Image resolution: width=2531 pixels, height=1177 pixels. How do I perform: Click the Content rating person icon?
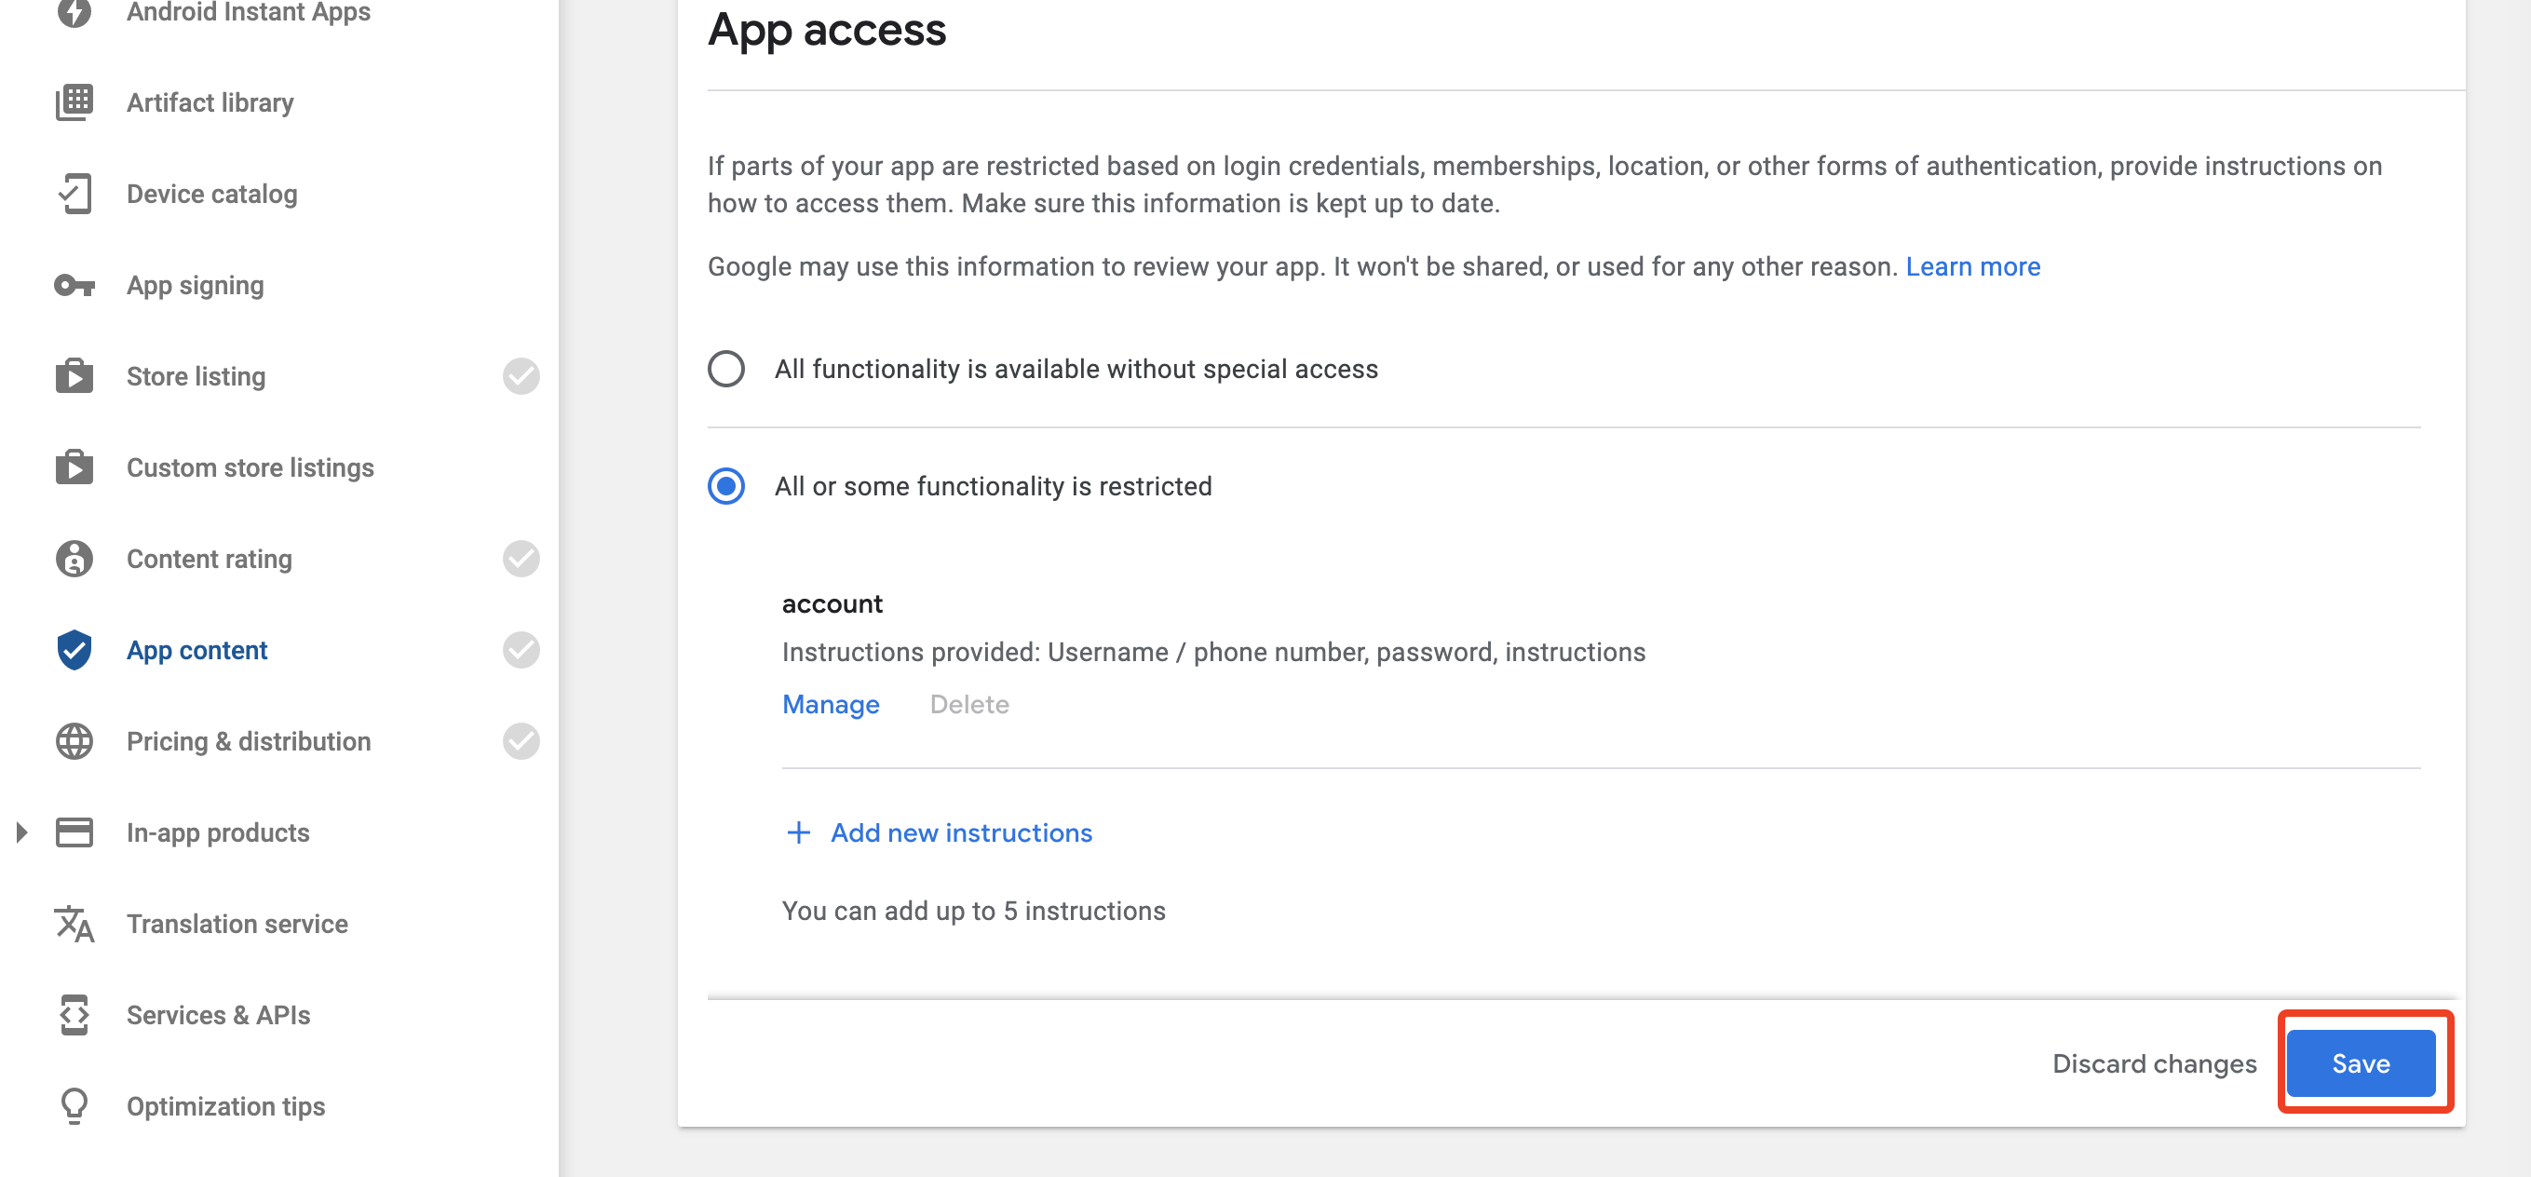[74, 558]
